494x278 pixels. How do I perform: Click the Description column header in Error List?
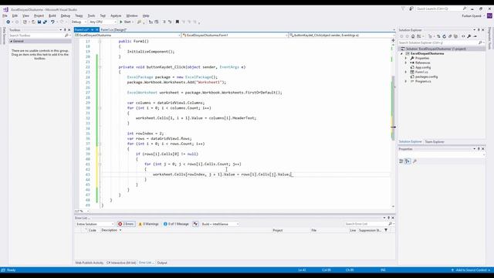coord(110,230)
